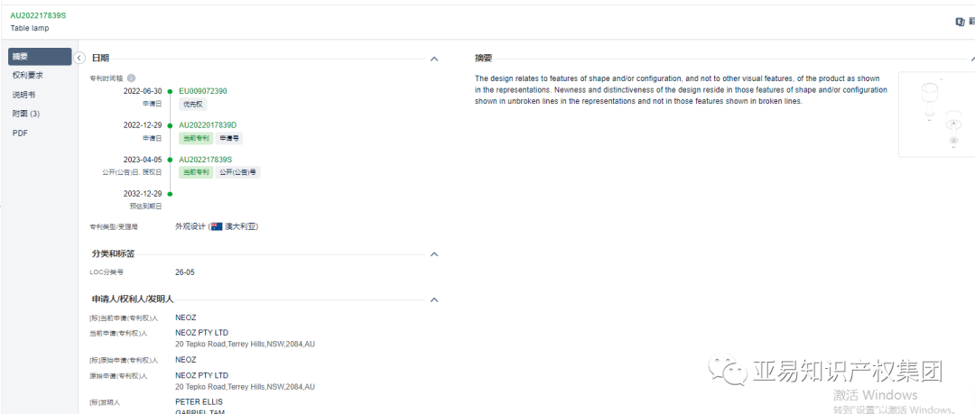
Task: Collapse the 分类和标签 section
Action: click(x=434, y=254)
